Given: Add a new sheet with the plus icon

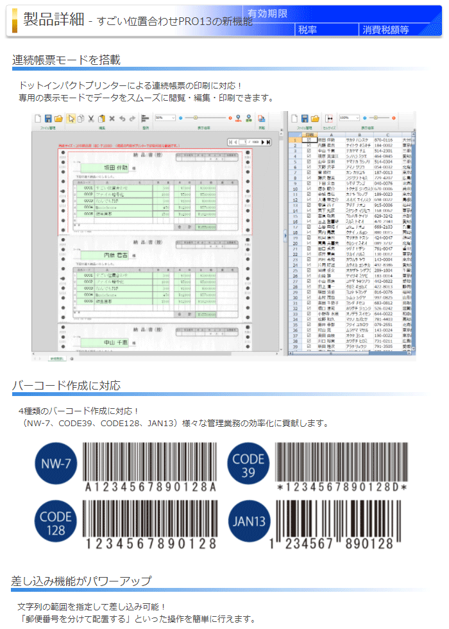Looking at the screenshot, I should coord(72,359).
